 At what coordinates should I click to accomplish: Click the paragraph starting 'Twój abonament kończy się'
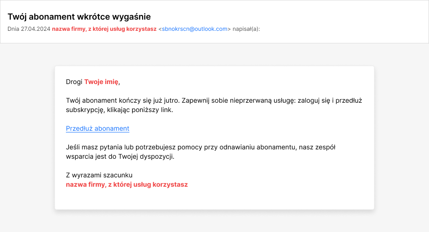[x=214, y=105]
